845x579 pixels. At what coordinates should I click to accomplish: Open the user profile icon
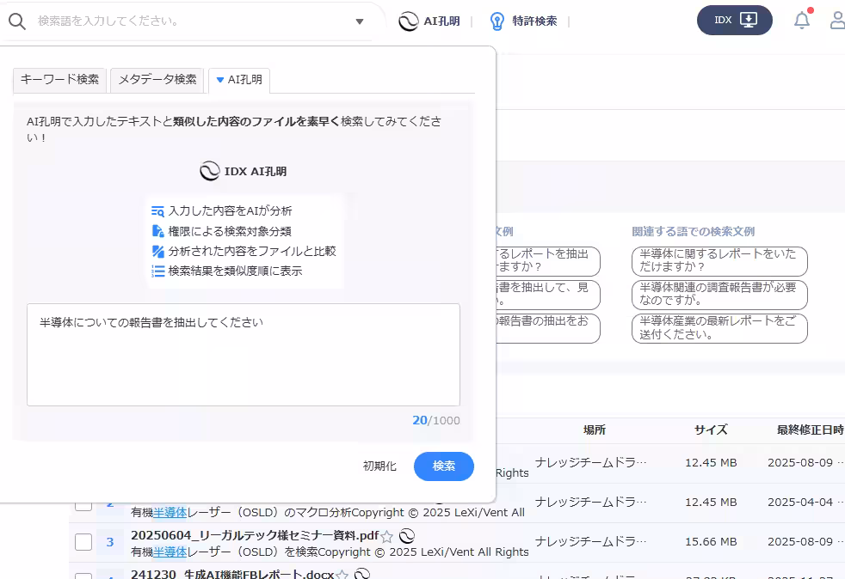pos(836,20)
